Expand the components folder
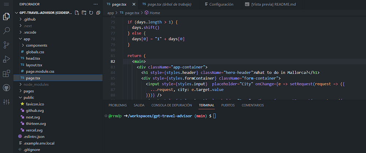Screen dimensions: 366x153 36,45
